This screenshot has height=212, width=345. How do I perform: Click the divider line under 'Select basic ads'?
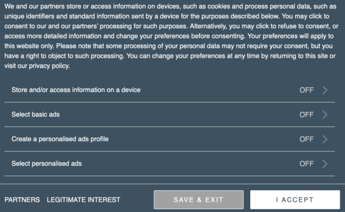coord(170,126)
